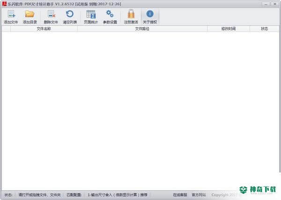This screenshot has height=200, width=281.
Task: Show 关于授权 about/license info
Action: coord(150,17)
